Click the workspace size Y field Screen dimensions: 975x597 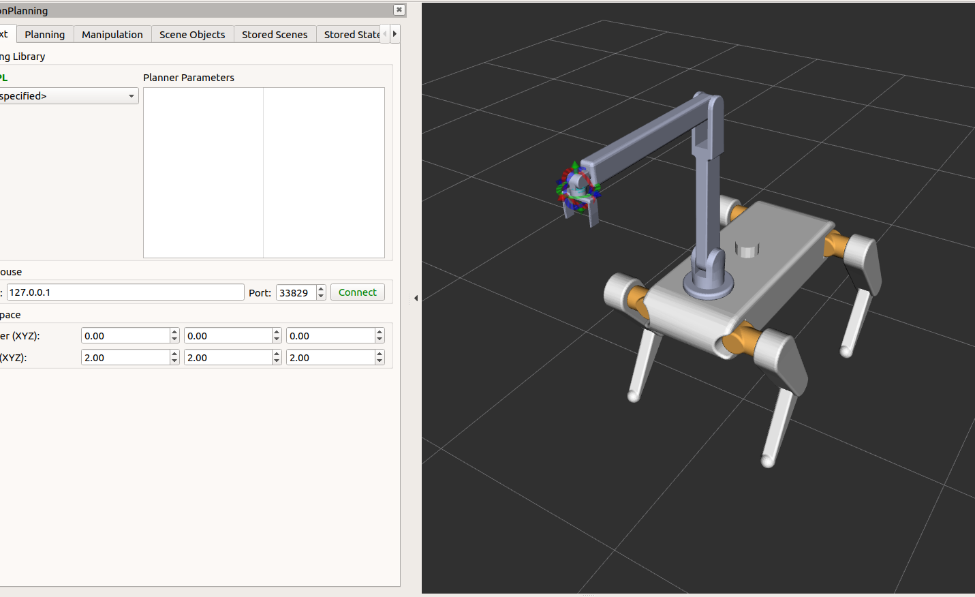pos(228,358)
